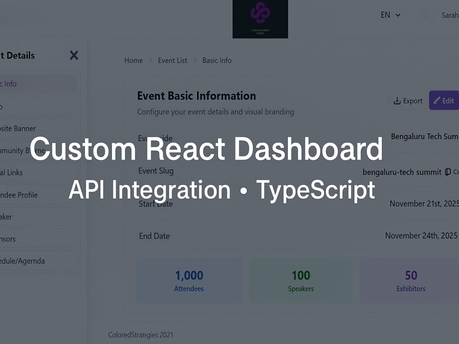Click the first breadcrumb chevron separator after Home

coord(151,60)
